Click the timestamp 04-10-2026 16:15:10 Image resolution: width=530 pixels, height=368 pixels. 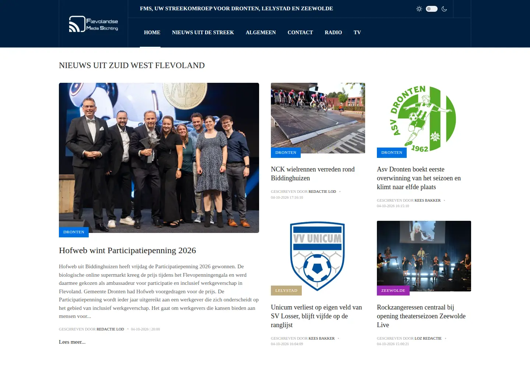tap(393, 206)
